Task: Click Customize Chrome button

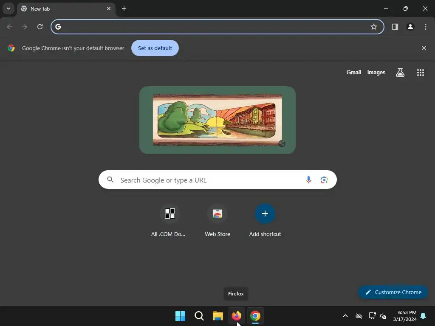Action: click(393, 292)
